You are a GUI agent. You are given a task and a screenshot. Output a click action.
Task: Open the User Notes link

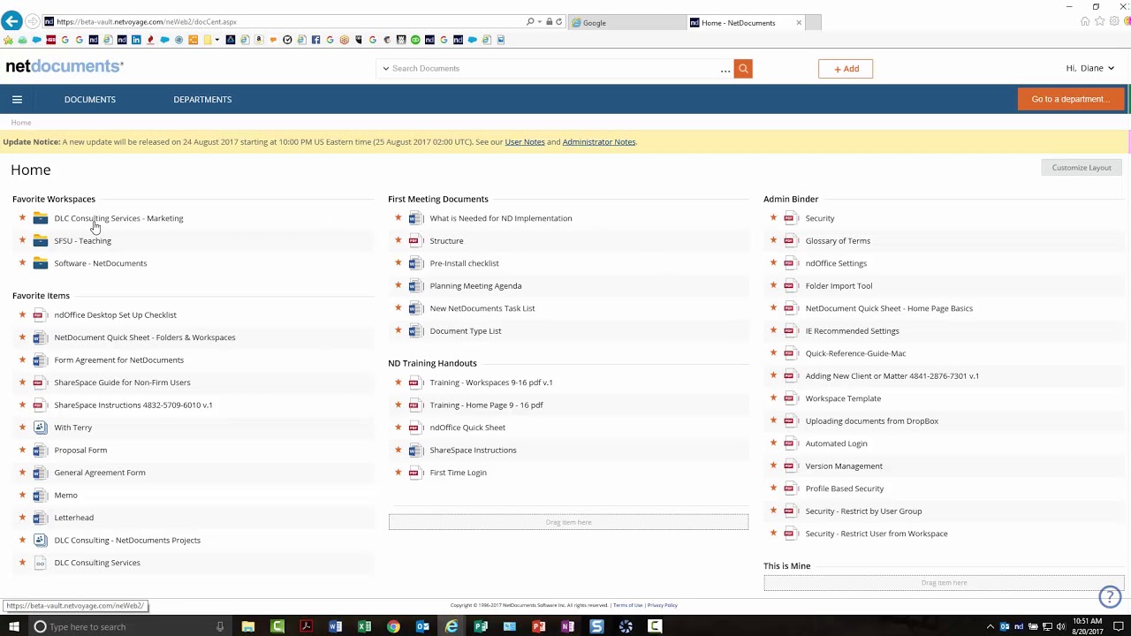(525, 142)
